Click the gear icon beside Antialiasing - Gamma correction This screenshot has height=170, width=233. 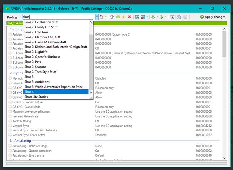[x=10, y=151]
